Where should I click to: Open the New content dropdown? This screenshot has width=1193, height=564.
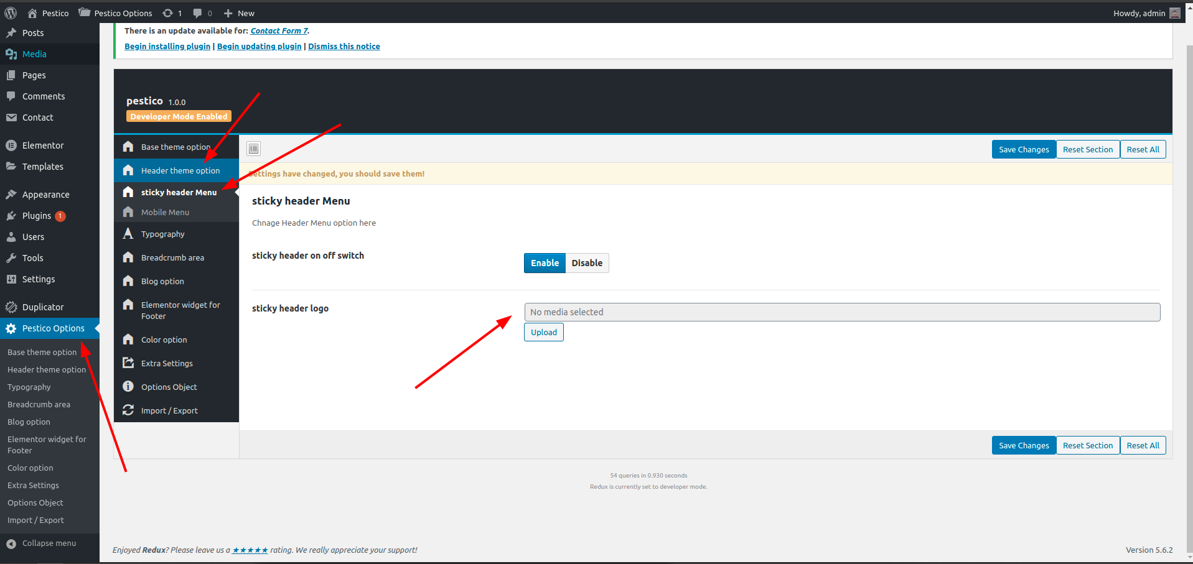click(240, 13)
